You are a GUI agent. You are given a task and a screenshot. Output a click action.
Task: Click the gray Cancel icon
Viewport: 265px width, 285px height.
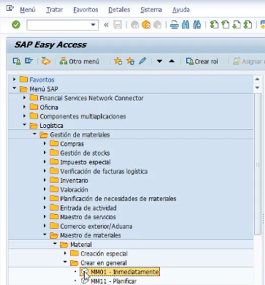click(157, 25)
